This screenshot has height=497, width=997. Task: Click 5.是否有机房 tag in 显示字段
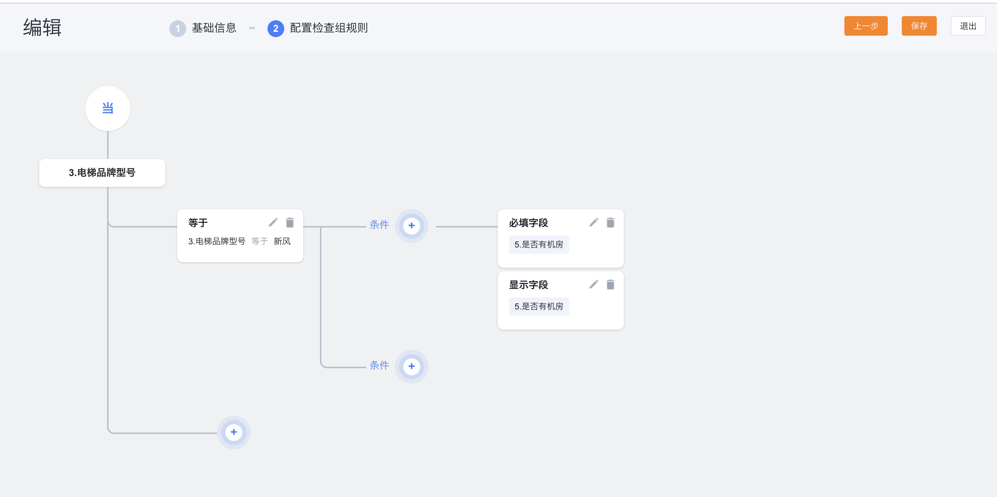[x=539, y=307]
